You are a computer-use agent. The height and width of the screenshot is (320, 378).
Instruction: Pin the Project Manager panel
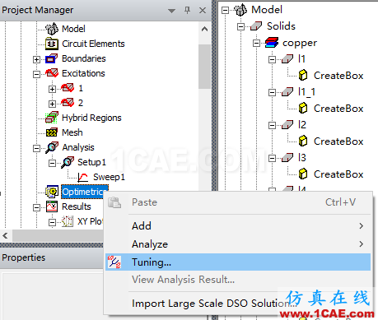[x=187, y=11]
